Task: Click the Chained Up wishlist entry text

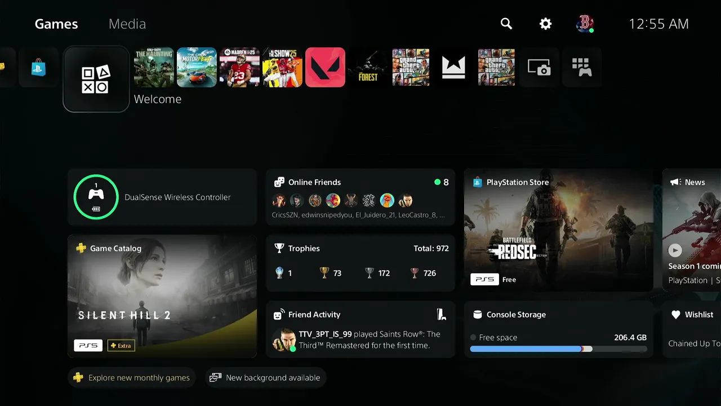Action: click(694, 343)
